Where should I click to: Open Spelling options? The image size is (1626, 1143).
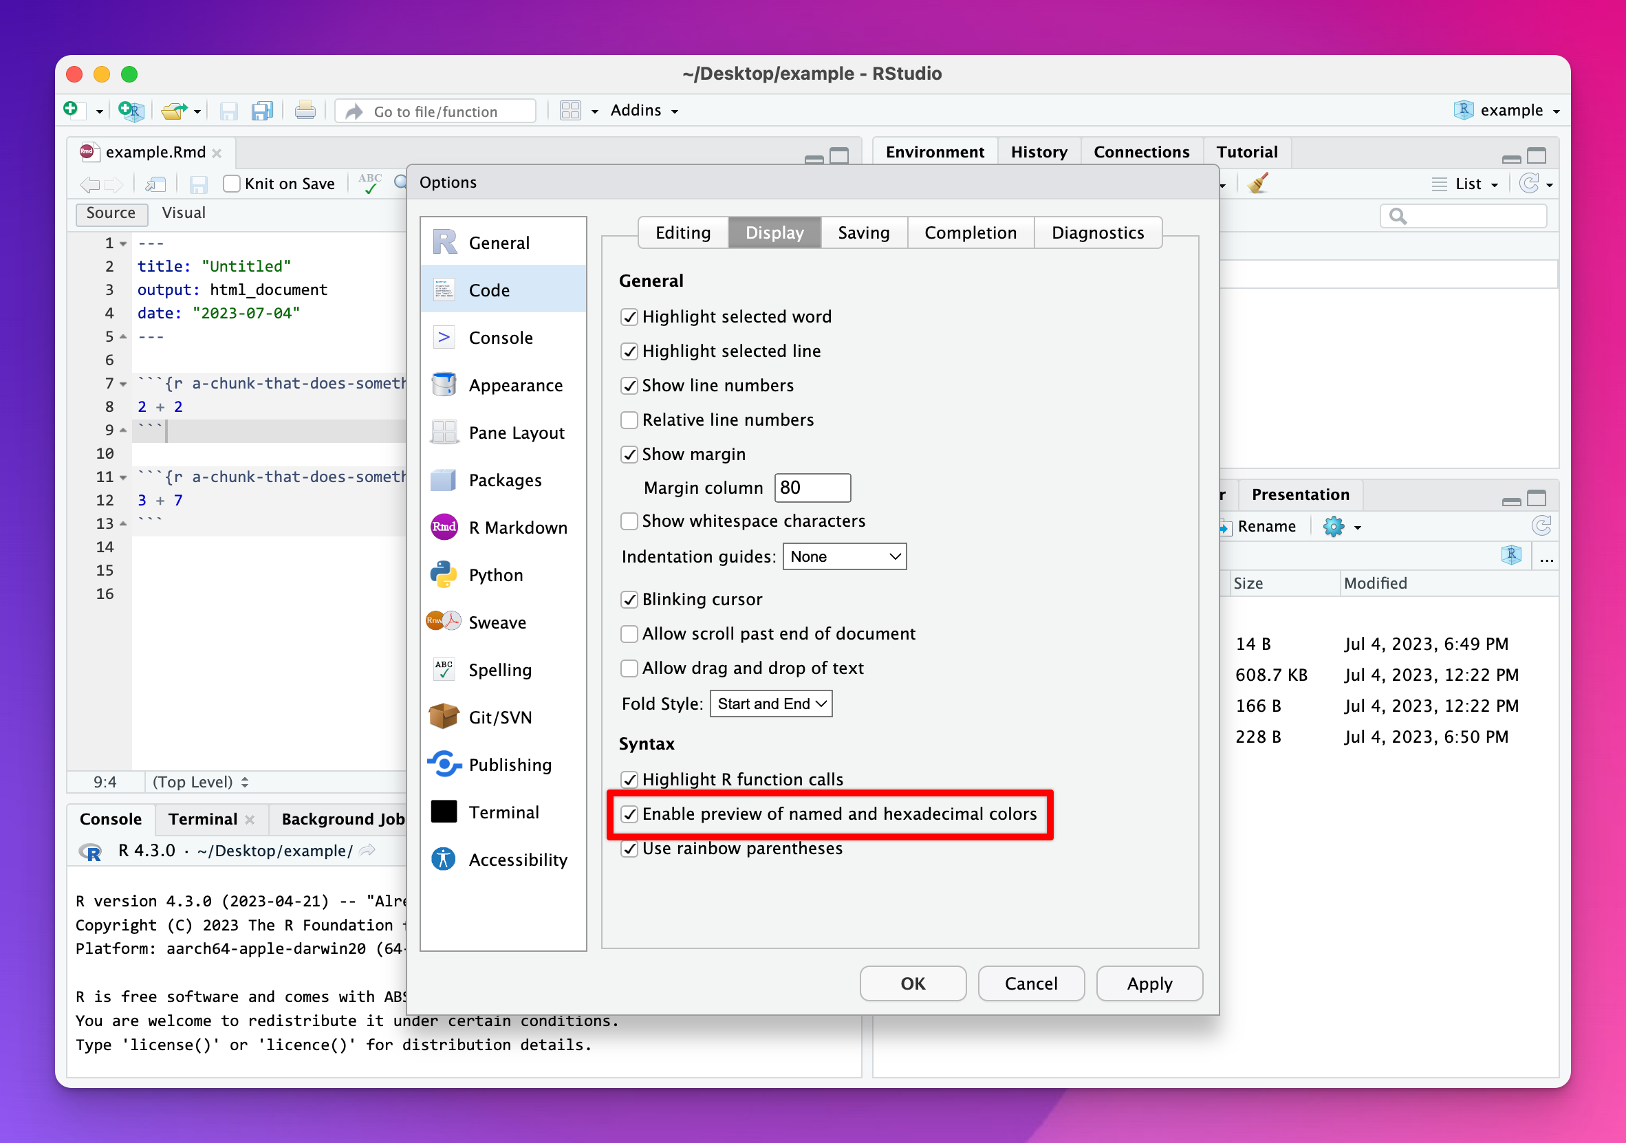[x=503, y=670]
